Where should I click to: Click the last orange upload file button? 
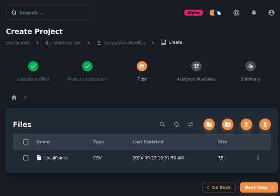coord(265,124)
